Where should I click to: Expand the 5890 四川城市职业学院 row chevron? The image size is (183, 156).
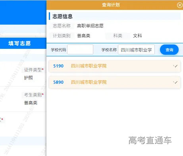175,82
